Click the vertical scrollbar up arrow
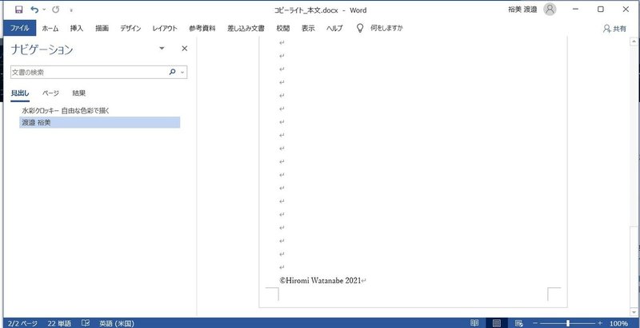The width and height of the screenshot is (640, 328). click(x=634, y=41)
